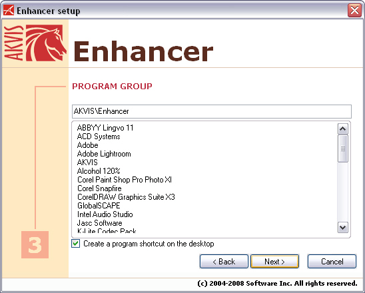Select the AKVIS group entry

(x=87, y=162)
